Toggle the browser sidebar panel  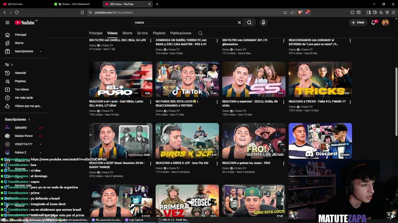pos(368,12)
